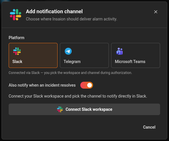Click the Telegram paper plane icon
This screenshot has width=169, height=141.
coord(68,51)
